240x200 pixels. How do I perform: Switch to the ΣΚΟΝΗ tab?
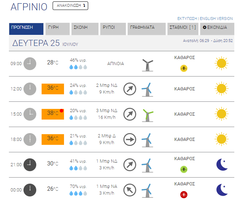point(85,29)
